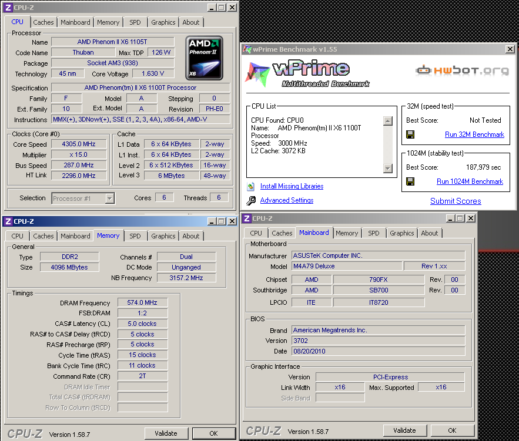Open Graphics tab in top CPU-Z window
The height and width of the screenshot is (441, 519).
click(163, 22)
